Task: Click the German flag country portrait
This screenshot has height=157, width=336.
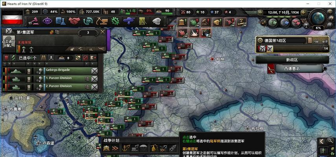Action: [12, 17]
